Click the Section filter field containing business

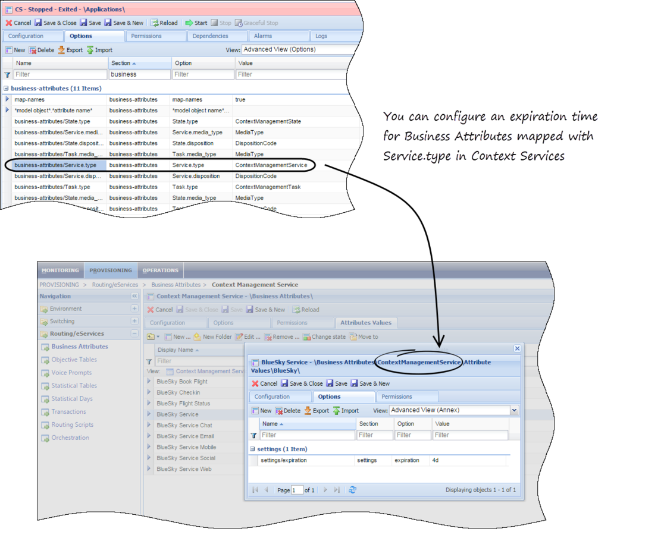point(139,74)
